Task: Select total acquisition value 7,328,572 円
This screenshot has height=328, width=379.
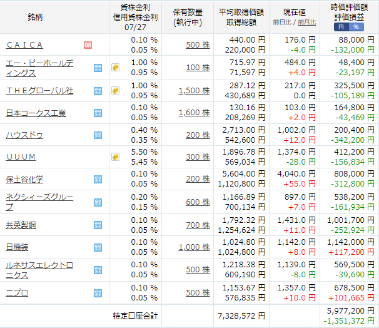Action: pos(241,316)
